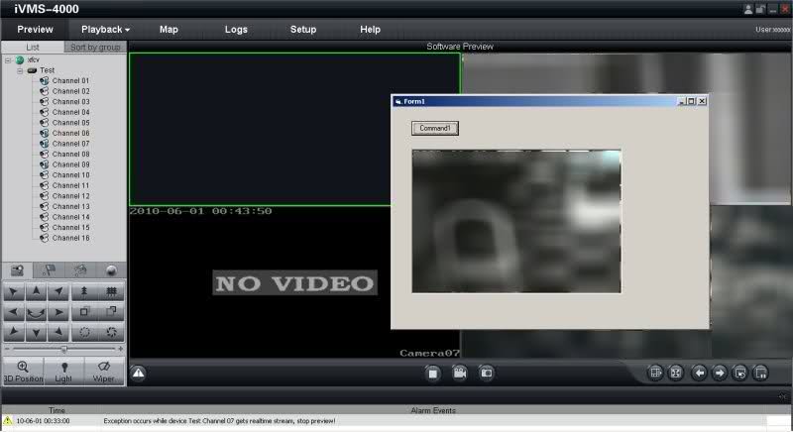Select Channel 01 in tree

[x=70, y=81]
